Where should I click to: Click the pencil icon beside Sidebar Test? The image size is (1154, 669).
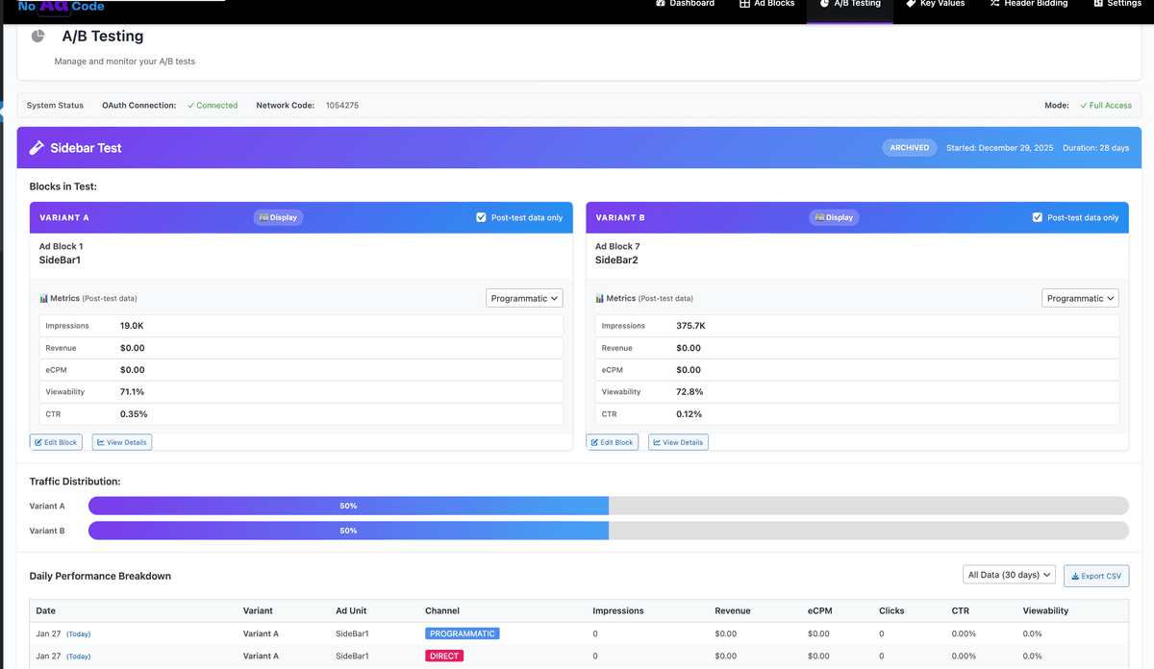[x=38, y=147]
